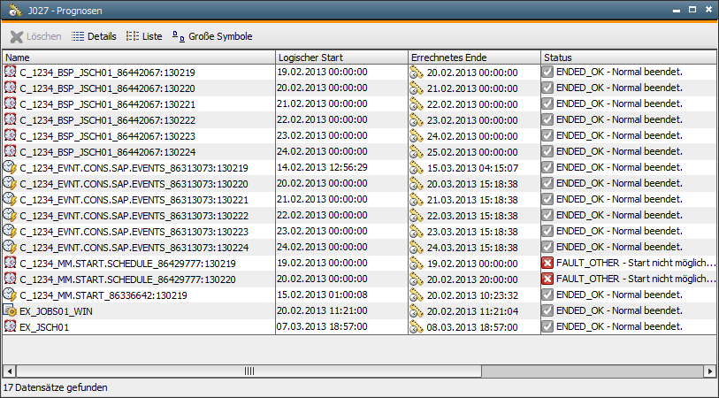Select row C_1234_MM.START.SCHEDULE_86429777:130219 by name
Image resolution: width=719 pixels, height=398 pixels.
coord(127,264)
